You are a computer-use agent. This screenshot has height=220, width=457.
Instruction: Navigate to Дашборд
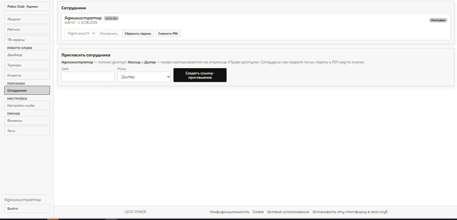tap(27, 55)
